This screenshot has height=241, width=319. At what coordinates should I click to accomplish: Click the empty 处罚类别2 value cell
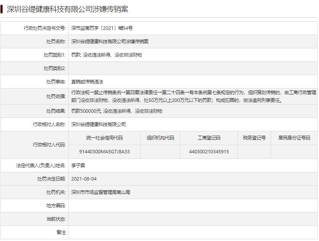pos(193,68)
